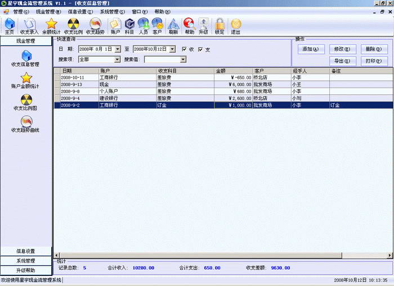Open 收支信息管理 in the sidebar
This screenshot has height=286, width=394.
(25, 58)
